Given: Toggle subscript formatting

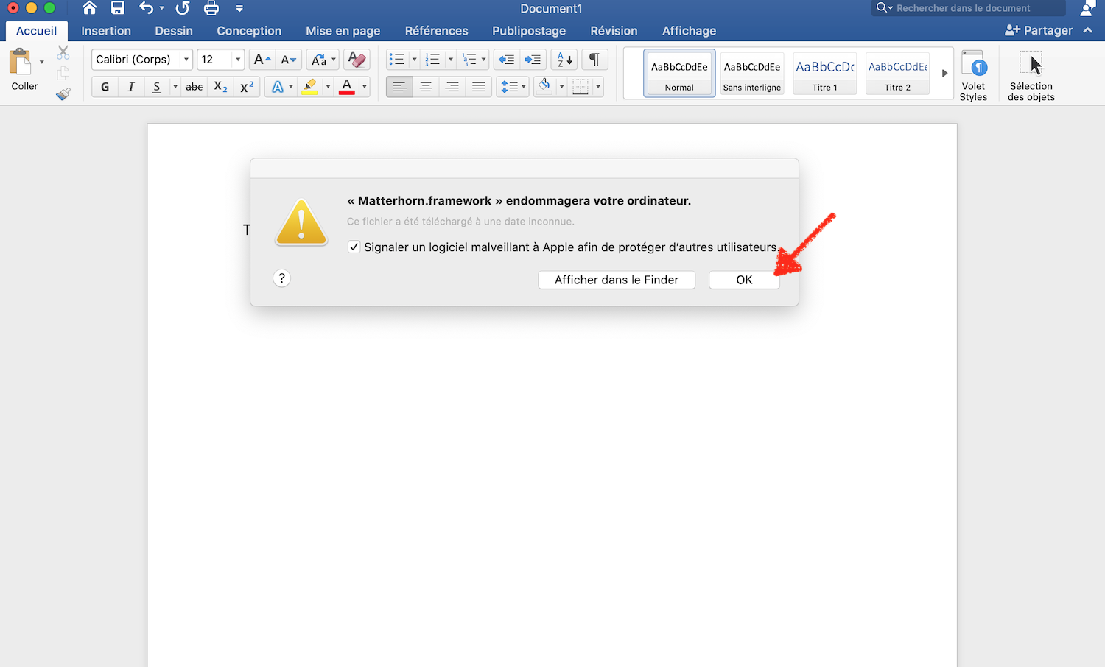Looking at the screenshot, I should [x=220, y=87].
